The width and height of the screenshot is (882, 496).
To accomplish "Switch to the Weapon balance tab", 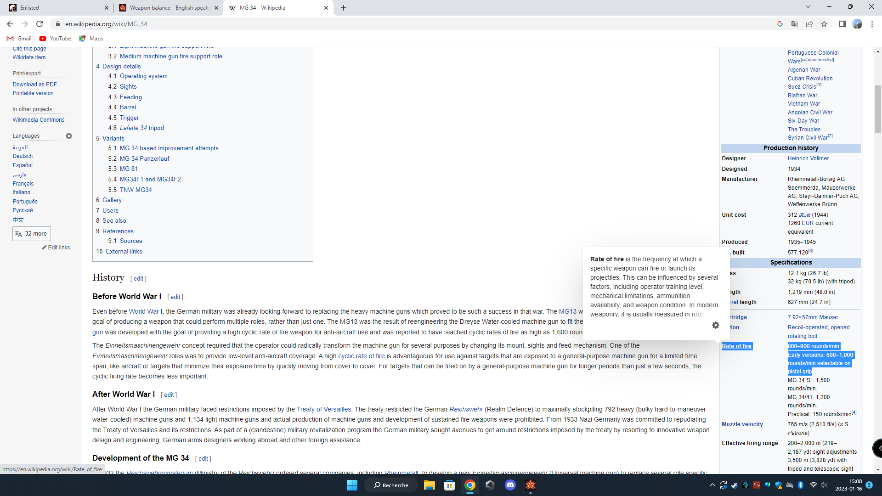I will click(168, 8).
